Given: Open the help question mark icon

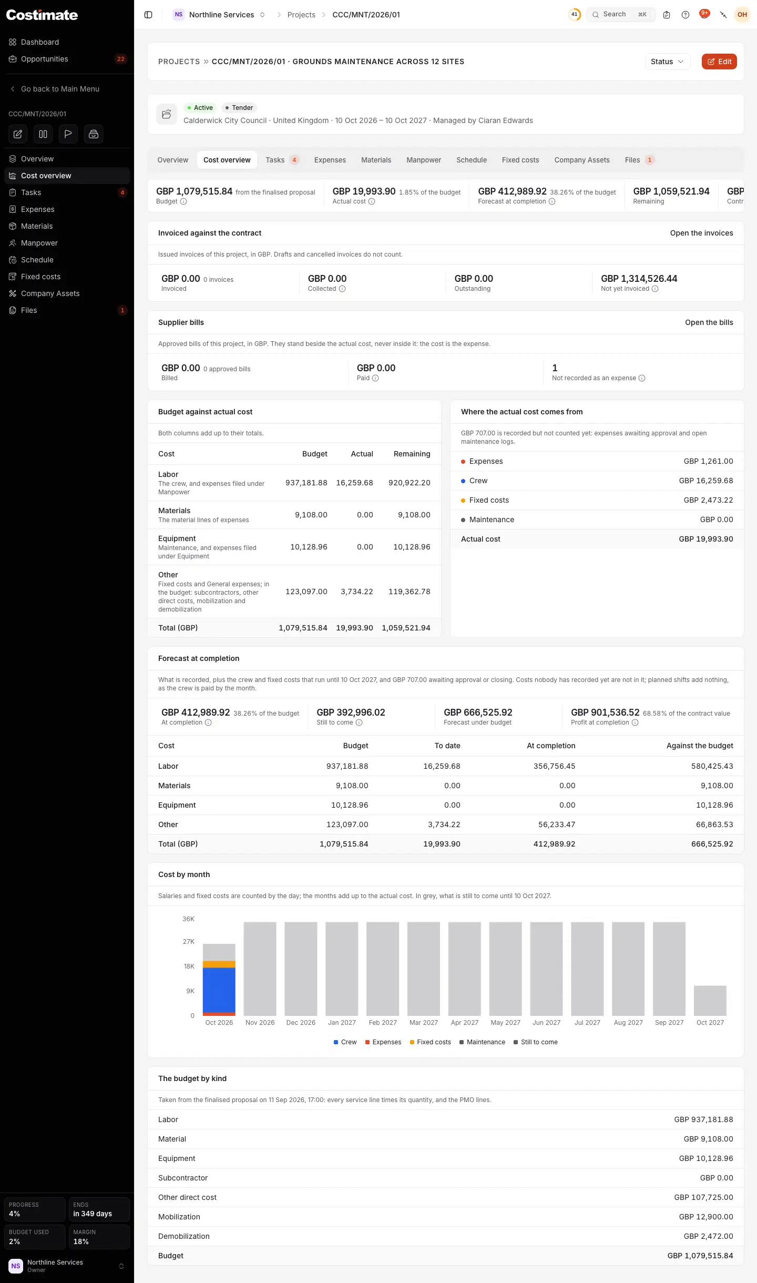Looking at the screenshot, I should [x=686, y=15].
